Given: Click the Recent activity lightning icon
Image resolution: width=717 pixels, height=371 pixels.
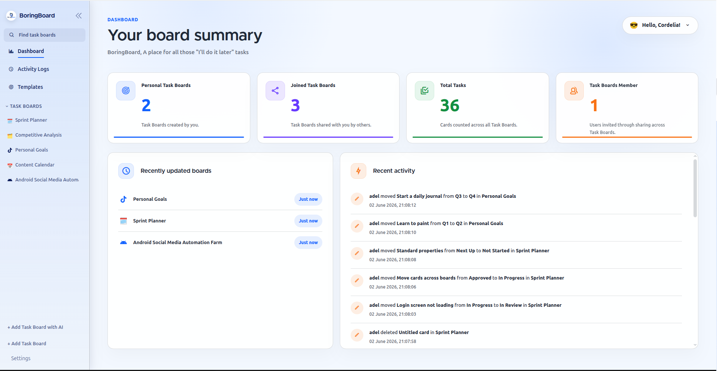Looking at the screenshot, I should [x=358, y=171].
